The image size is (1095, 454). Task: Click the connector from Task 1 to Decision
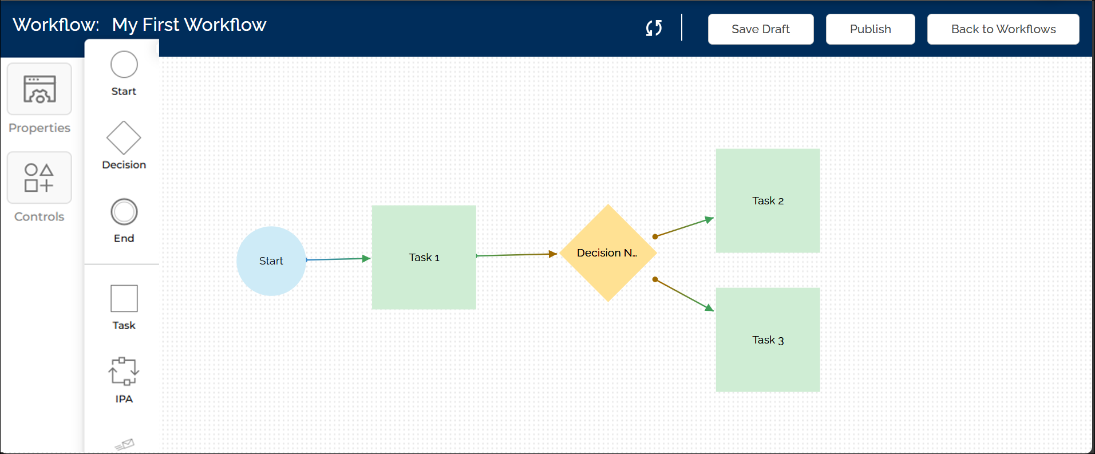(x=515, y=255)
